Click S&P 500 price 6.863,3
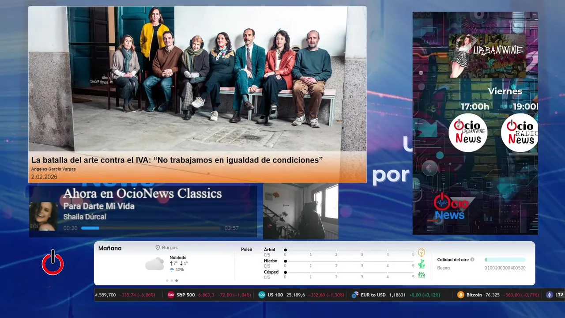 [x=206, y=295]
